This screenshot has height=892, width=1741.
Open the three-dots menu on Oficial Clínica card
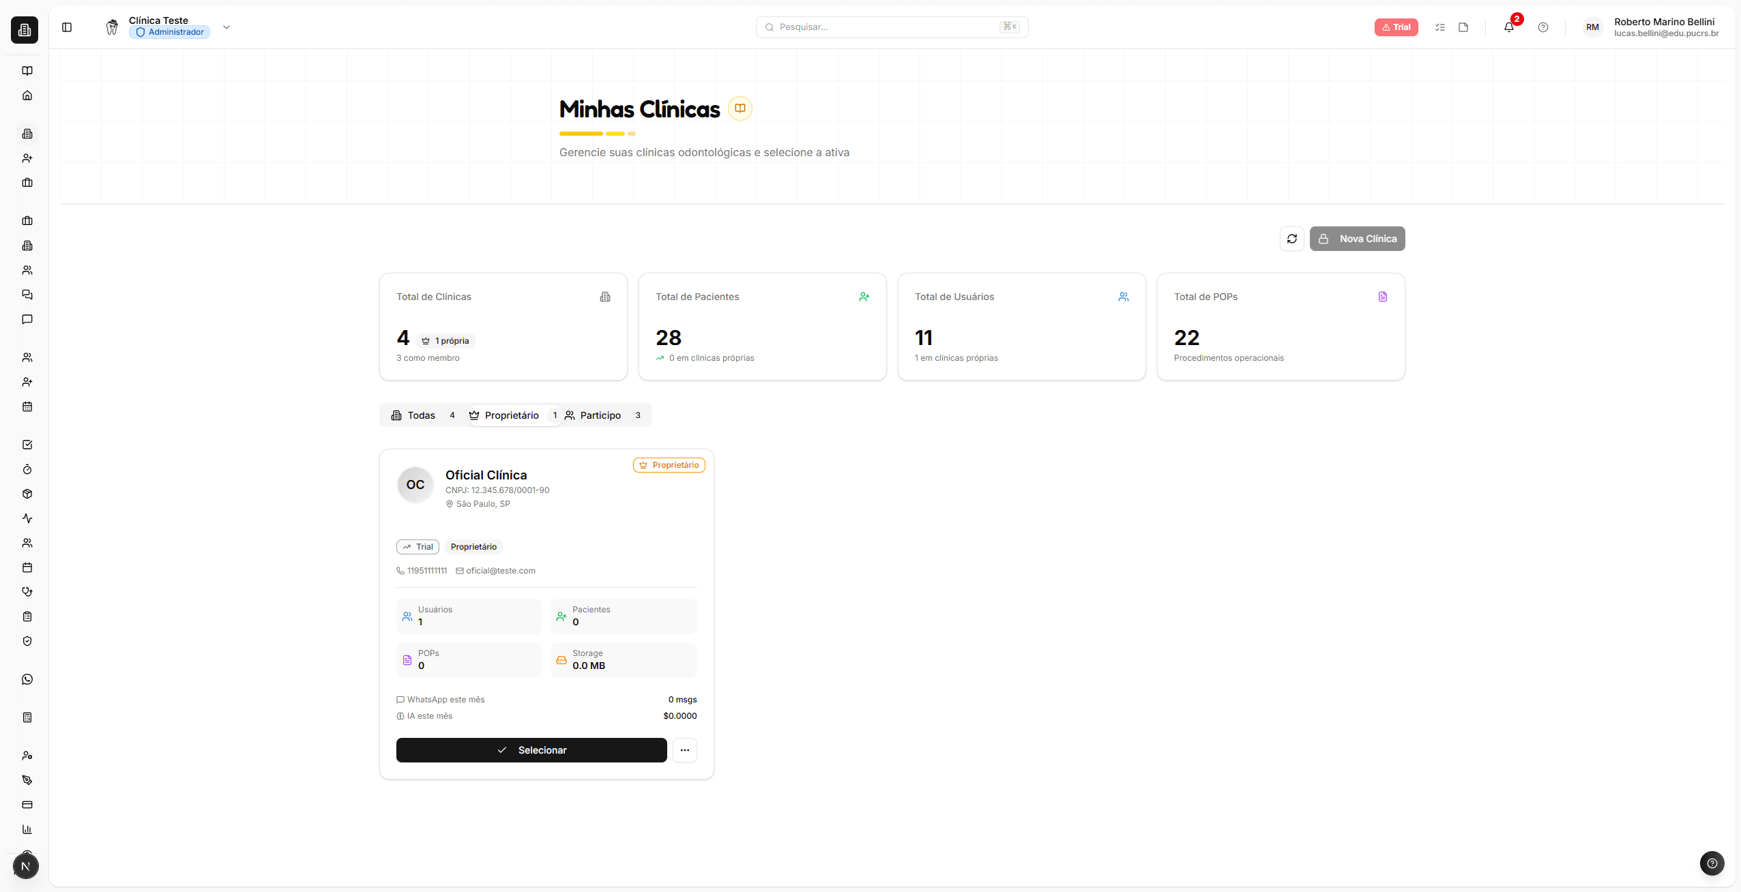[684, 750]
